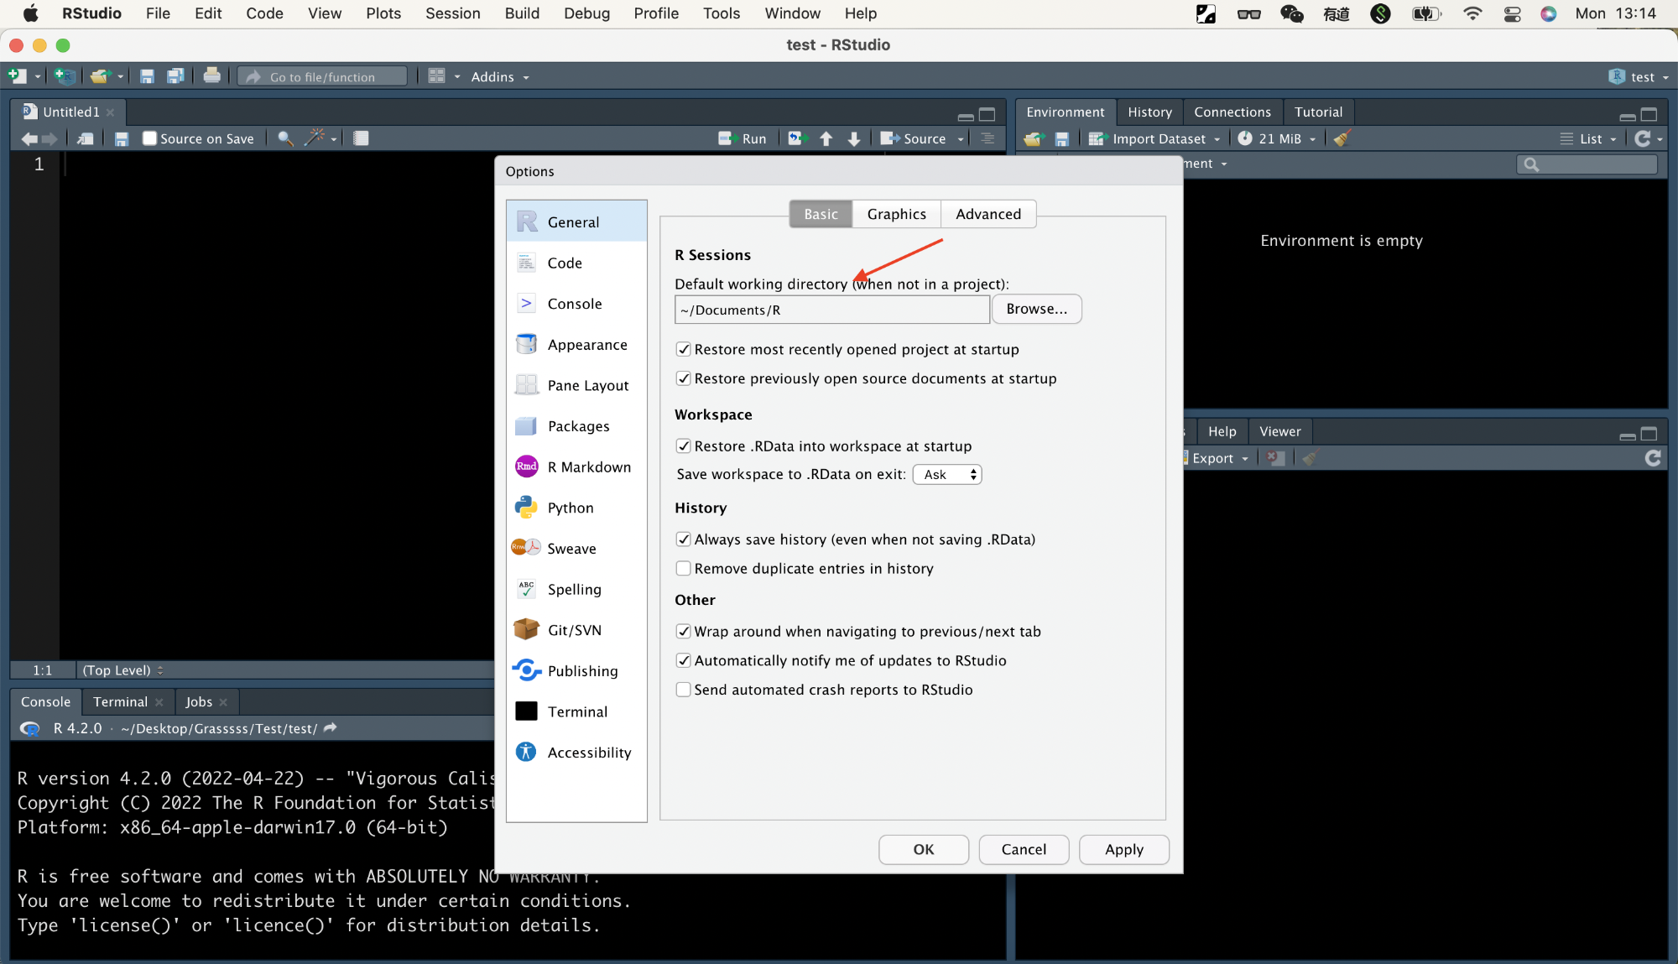Click the Browse... button
This screenshot has height=964, width=1678.
click(1037, 309)
